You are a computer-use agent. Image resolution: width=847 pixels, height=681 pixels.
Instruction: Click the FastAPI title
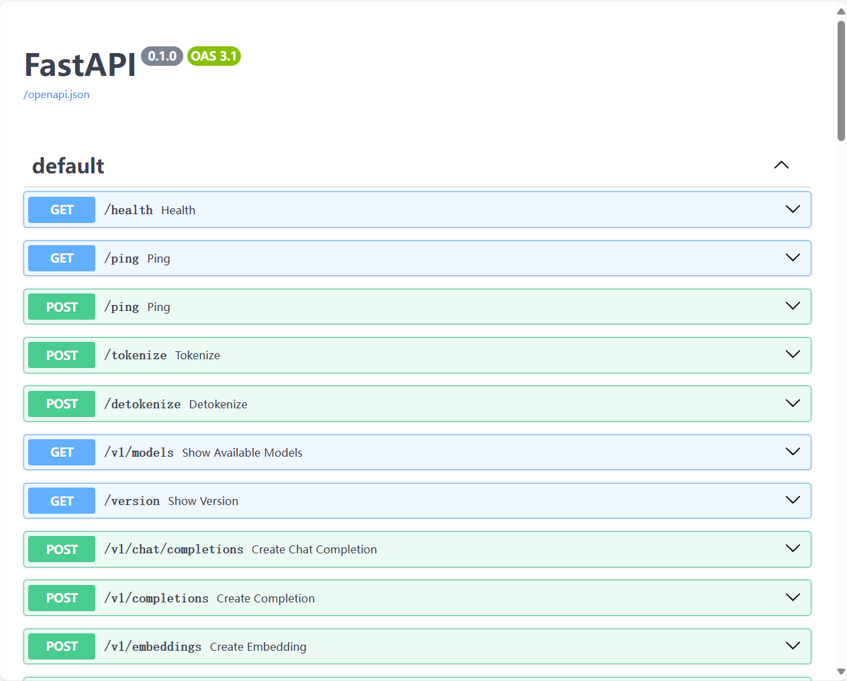[x=81, y=65]
